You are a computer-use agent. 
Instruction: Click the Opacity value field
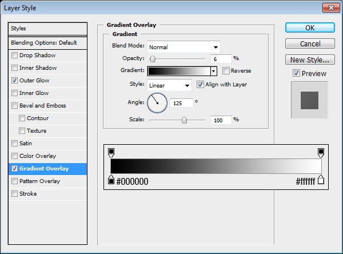click(221, 59)
